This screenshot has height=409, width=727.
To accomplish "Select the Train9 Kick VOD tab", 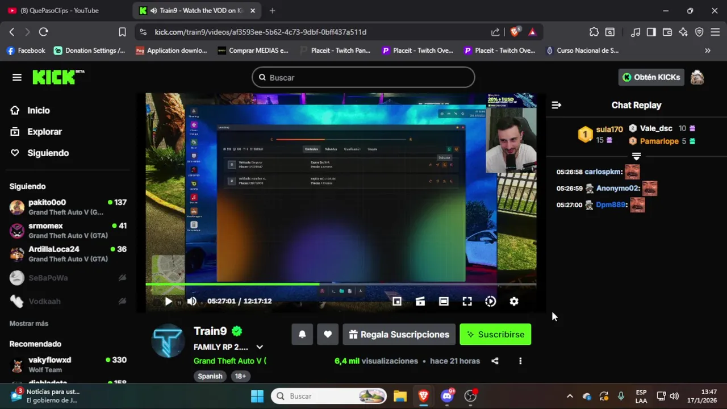I will click(x=197, y=10).
